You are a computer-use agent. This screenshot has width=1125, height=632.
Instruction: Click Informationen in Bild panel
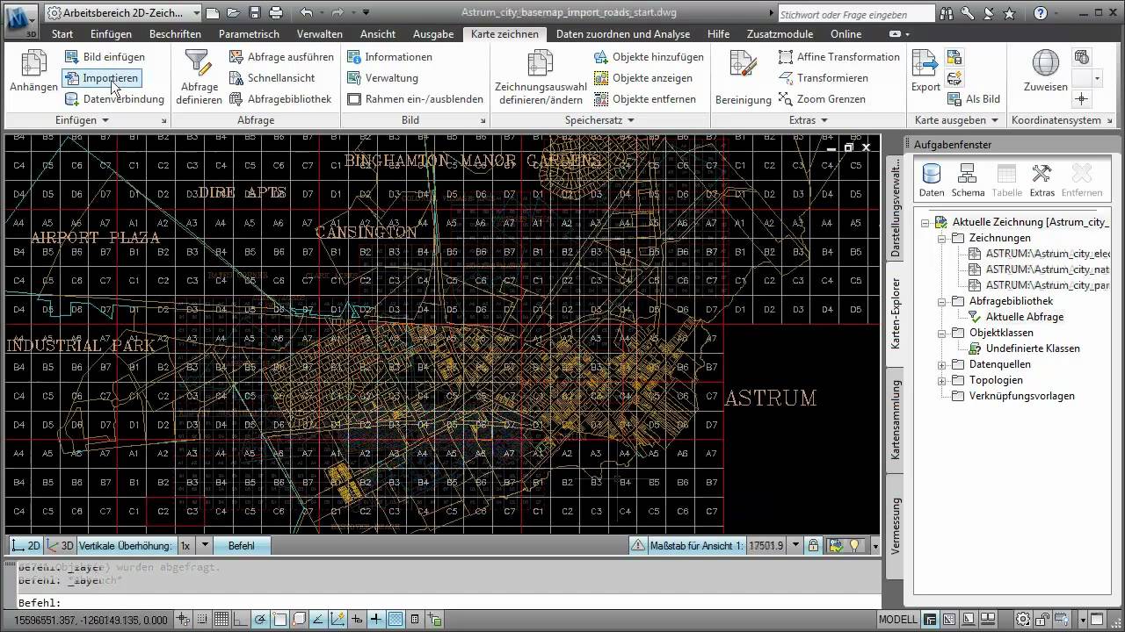(389, 57)
